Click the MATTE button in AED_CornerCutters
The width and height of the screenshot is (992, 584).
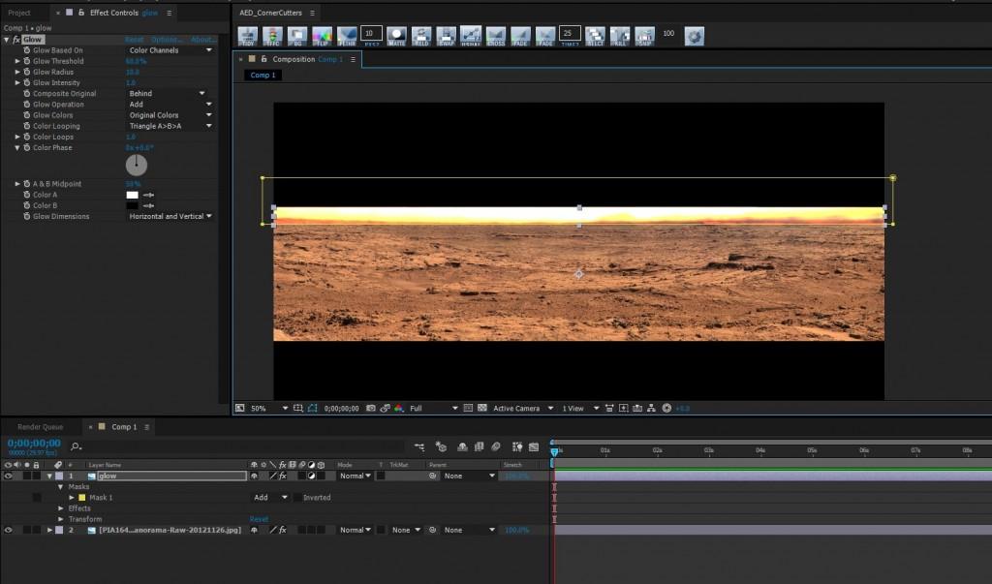click(x=396, y=36)
